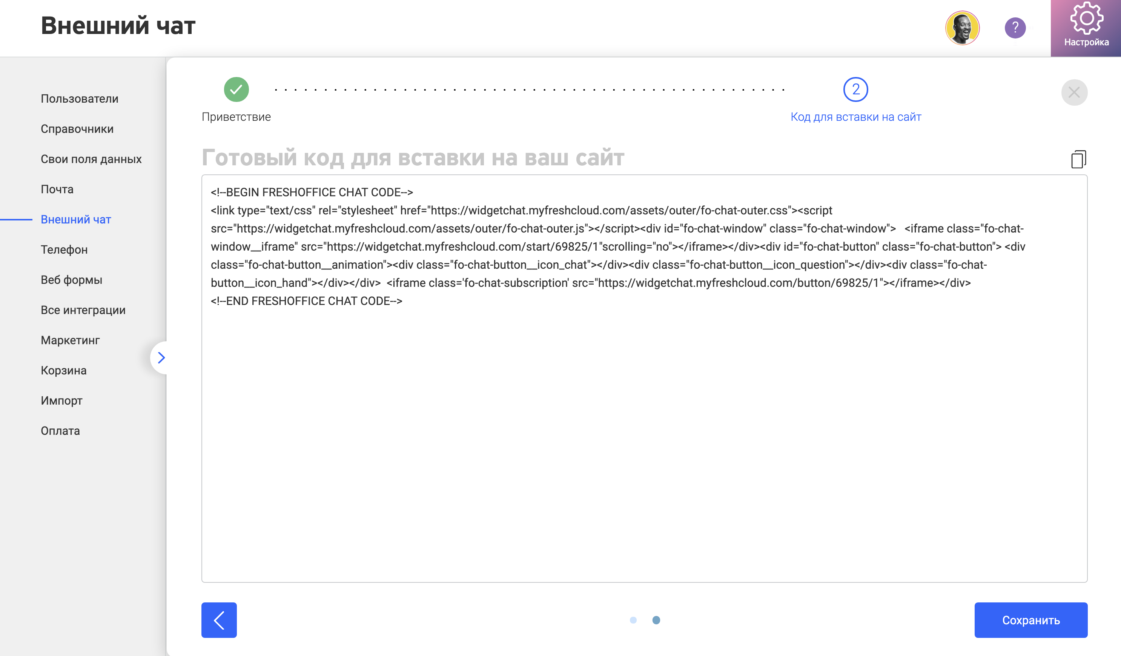Click the Сохранить button
Screen dimensions: 1121x656
tap(1031, 620)
